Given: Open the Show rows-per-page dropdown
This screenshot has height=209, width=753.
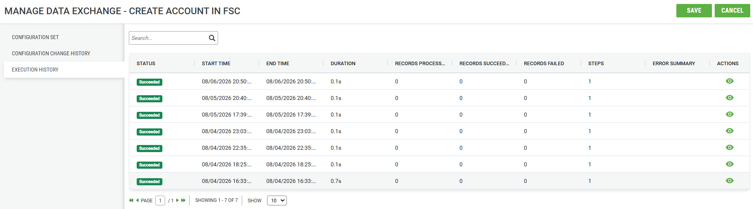Looking at the screenshot, I should [277, 200].
